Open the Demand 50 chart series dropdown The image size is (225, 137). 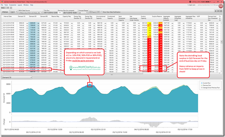tap(17, 77)
